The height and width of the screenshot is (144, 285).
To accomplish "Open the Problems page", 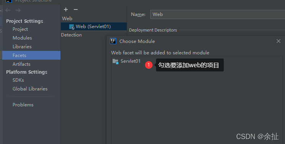I will 23,105.
